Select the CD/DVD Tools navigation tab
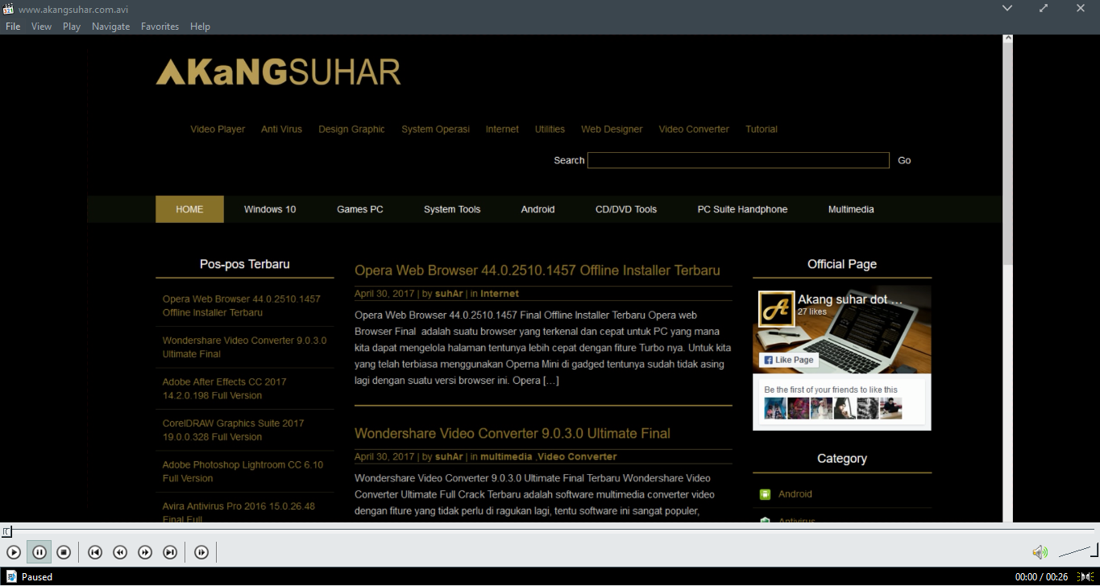 pyautogui.click(x=626, y=209)
